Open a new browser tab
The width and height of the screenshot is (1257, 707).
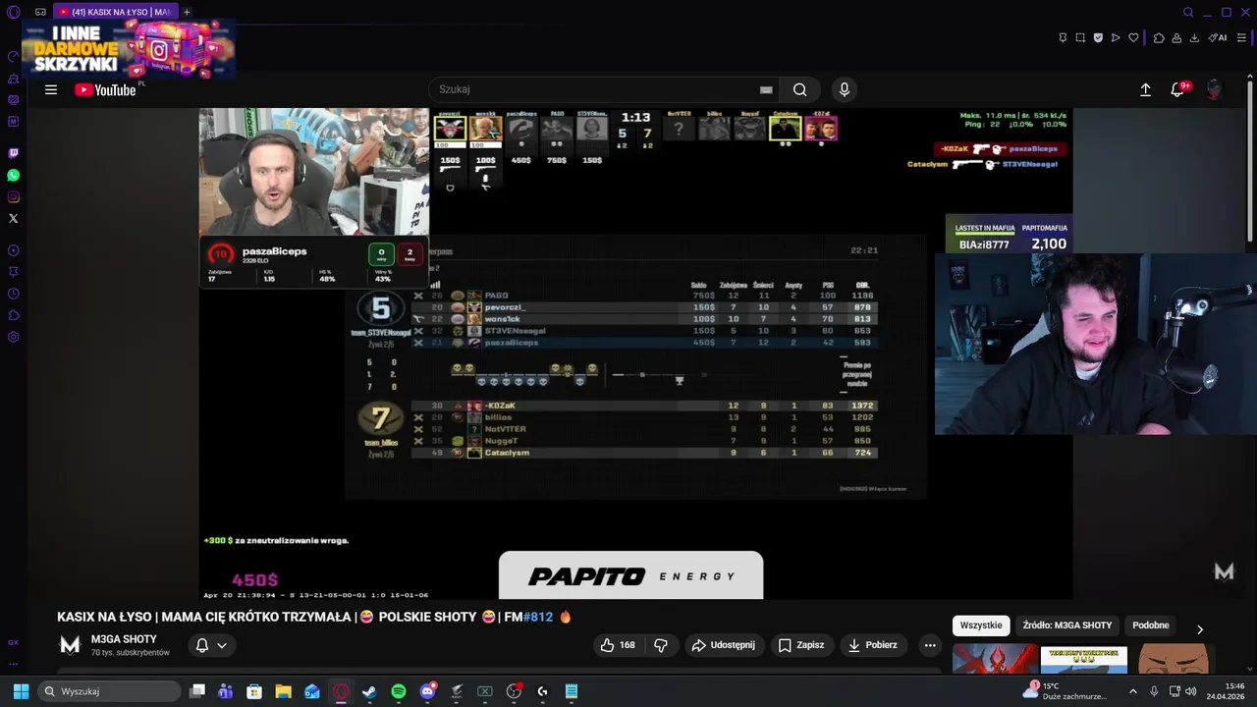click(x=187, y=12)
